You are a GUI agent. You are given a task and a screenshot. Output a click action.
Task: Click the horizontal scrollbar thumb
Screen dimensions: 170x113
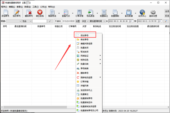35,107
